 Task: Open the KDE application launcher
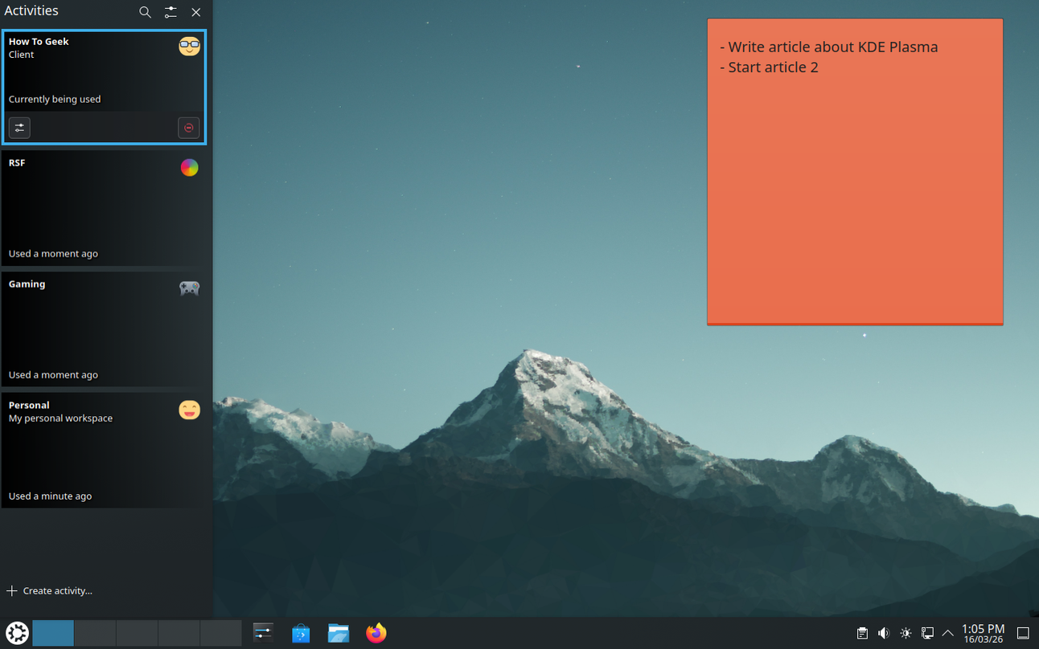pos(17,633)
